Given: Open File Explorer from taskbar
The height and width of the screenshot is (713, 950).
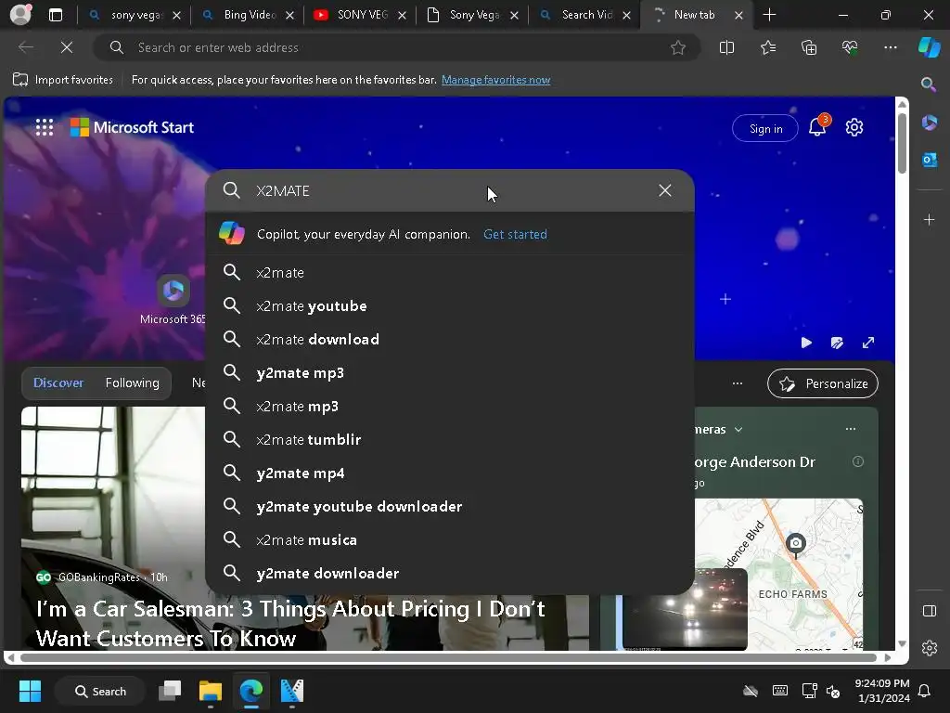Looking at the screenshot, I should 211,691.
